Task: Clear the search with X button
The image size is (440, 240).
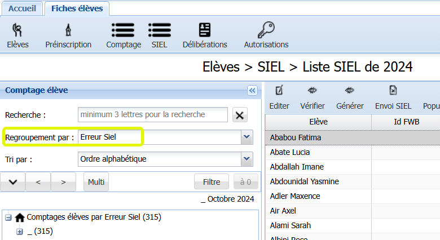Action: (x=240, y=115)
